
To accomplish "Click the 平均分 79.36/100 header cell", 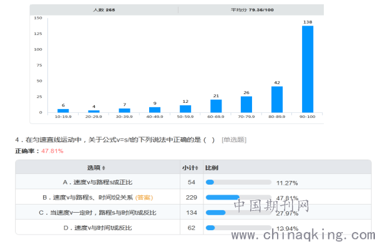I will (x=251, y=10).
